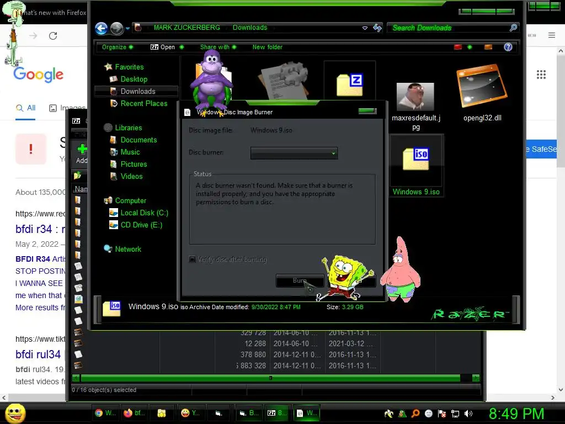
Task: Open the Google apps grid icon
Action: [x=541, y=75]
